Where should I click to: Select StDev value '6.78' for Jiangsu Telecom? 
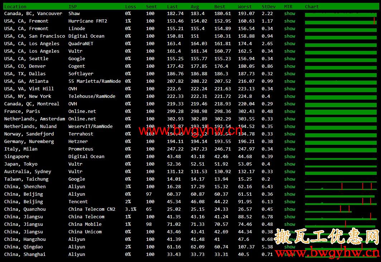[x=267, y=217]
